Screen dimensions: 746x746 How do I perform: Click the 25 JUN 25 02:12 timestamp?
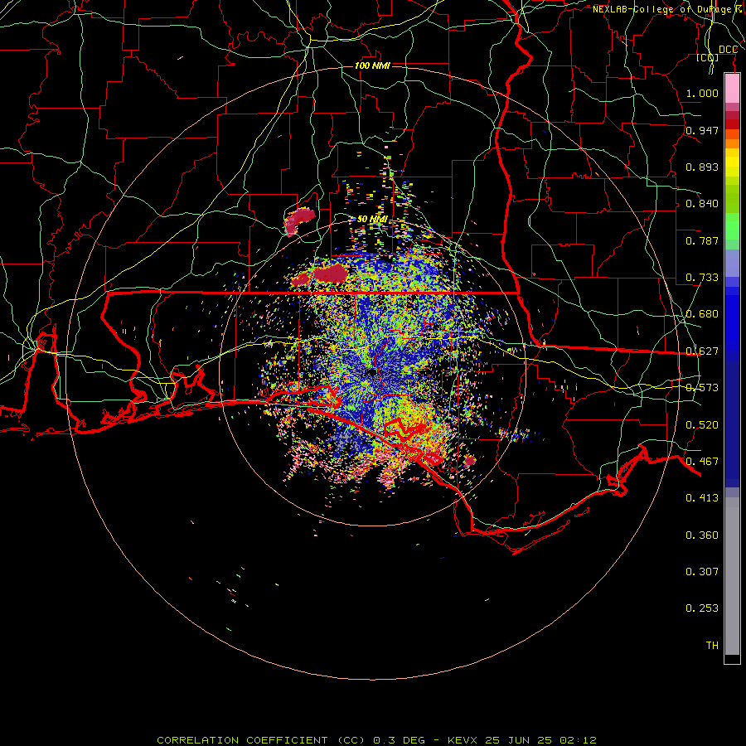click(x=540, y=740)
